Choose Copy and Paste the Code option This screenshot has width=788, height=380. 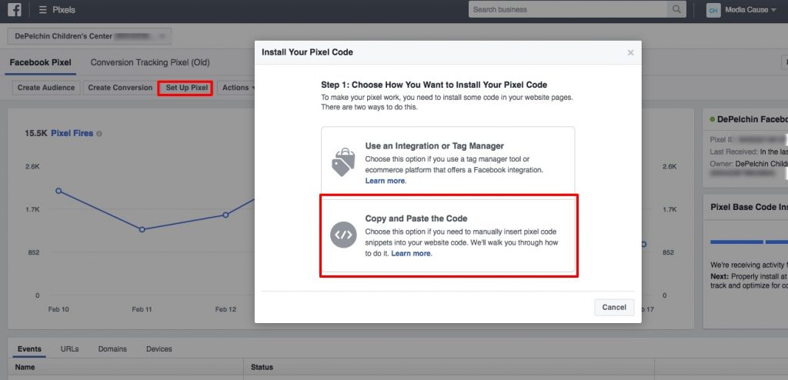coord(448,235)
